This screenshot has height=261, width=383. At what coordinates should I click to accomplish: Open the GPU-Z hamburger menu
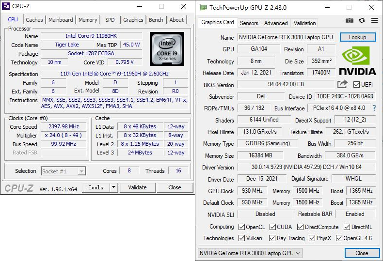(374, 20)
